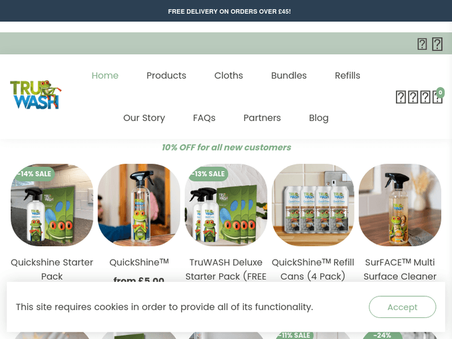Open the Blog link

point(319,118)
